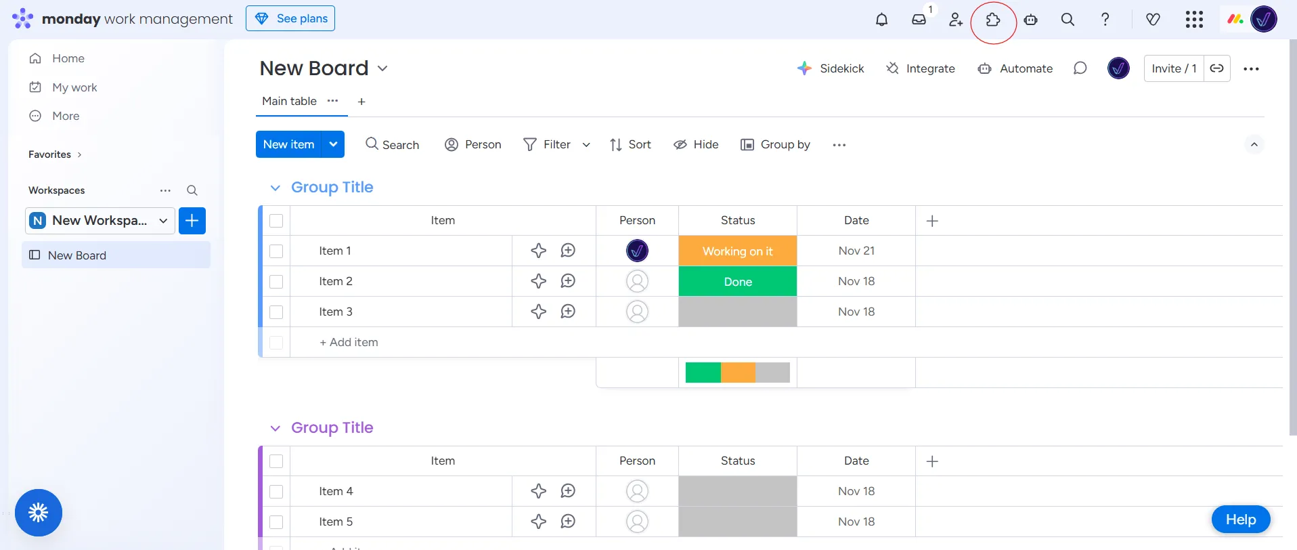Open the board discussion speech bubble
The width and height of the screenshot is (1297, 550).
[1080, 68]
